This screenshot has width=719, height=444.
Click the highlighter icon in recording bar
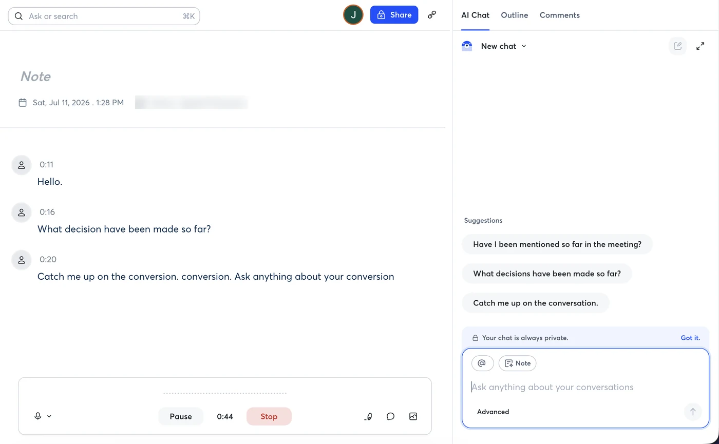(368, 416)
